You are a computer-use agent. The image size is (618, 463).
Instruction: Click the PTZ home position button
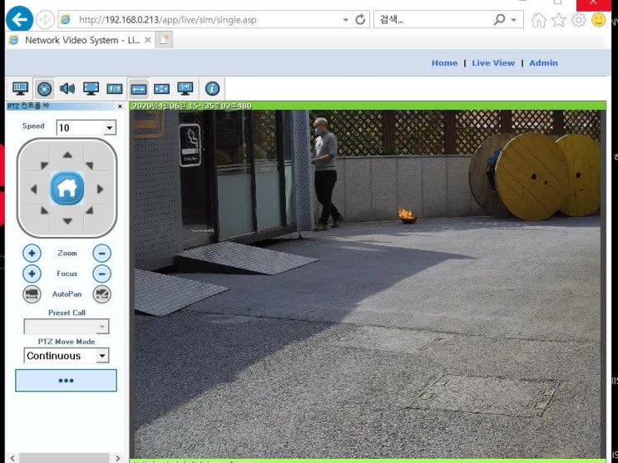(67, 189)
